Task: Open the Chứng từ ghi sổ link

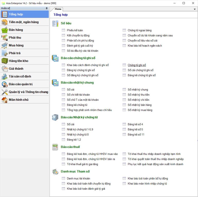Action: [137, 65]
